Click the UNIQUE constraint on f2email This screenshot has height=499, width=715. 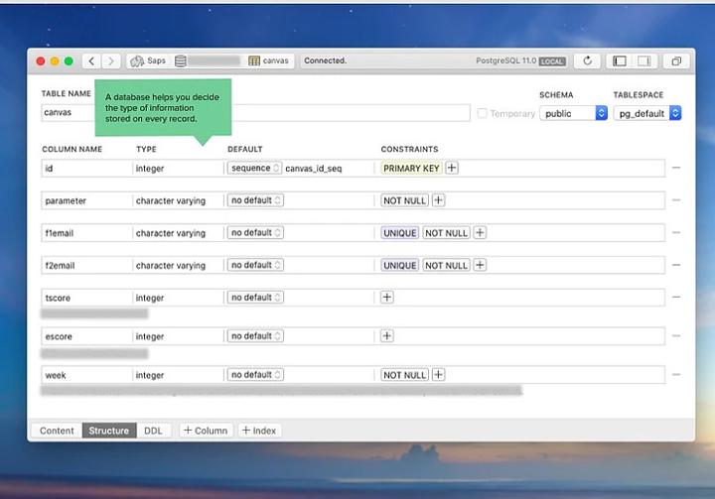pos(400,265)
